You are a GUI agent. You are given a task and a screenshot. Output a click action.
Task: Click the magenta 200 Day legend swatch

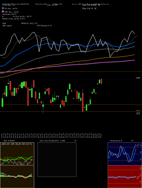(x=3, y=12)
